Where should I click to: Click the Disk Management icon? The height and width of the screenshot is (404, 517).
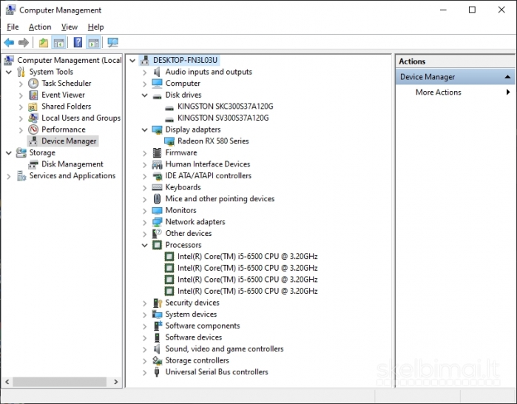click(x=33, y=164)
